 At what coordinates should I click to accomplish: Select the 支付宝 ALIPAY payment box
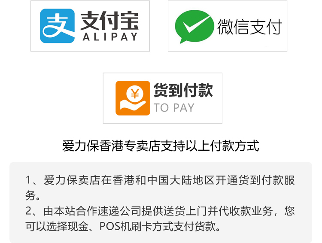90,26
